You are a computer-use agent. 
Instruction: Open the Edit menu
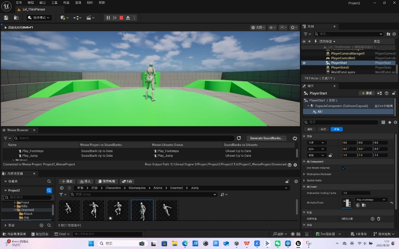pyautogui.click(x=30, y=3)
